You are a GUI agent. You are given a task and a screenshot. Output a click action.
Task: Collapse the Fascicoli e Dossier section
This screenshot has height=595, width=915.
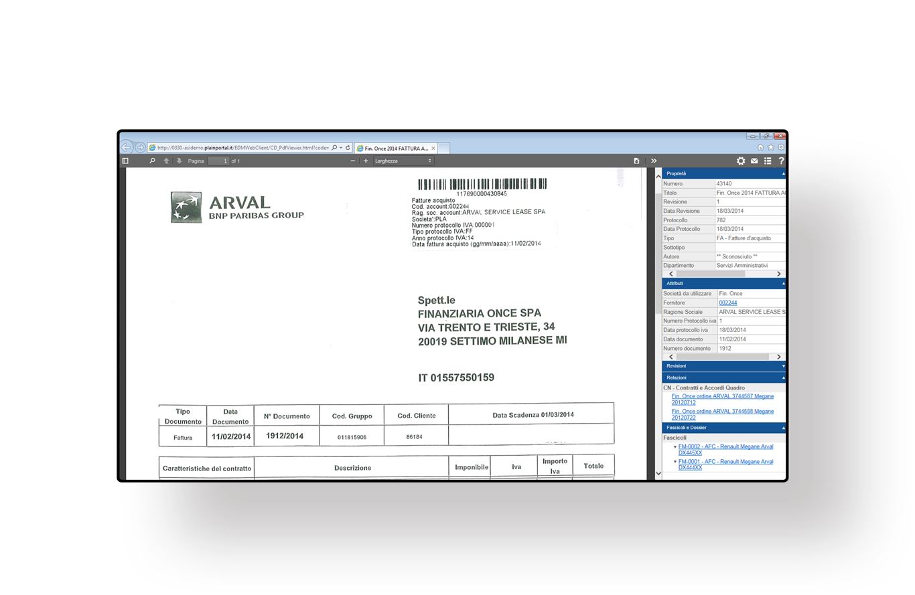[724, 428]
